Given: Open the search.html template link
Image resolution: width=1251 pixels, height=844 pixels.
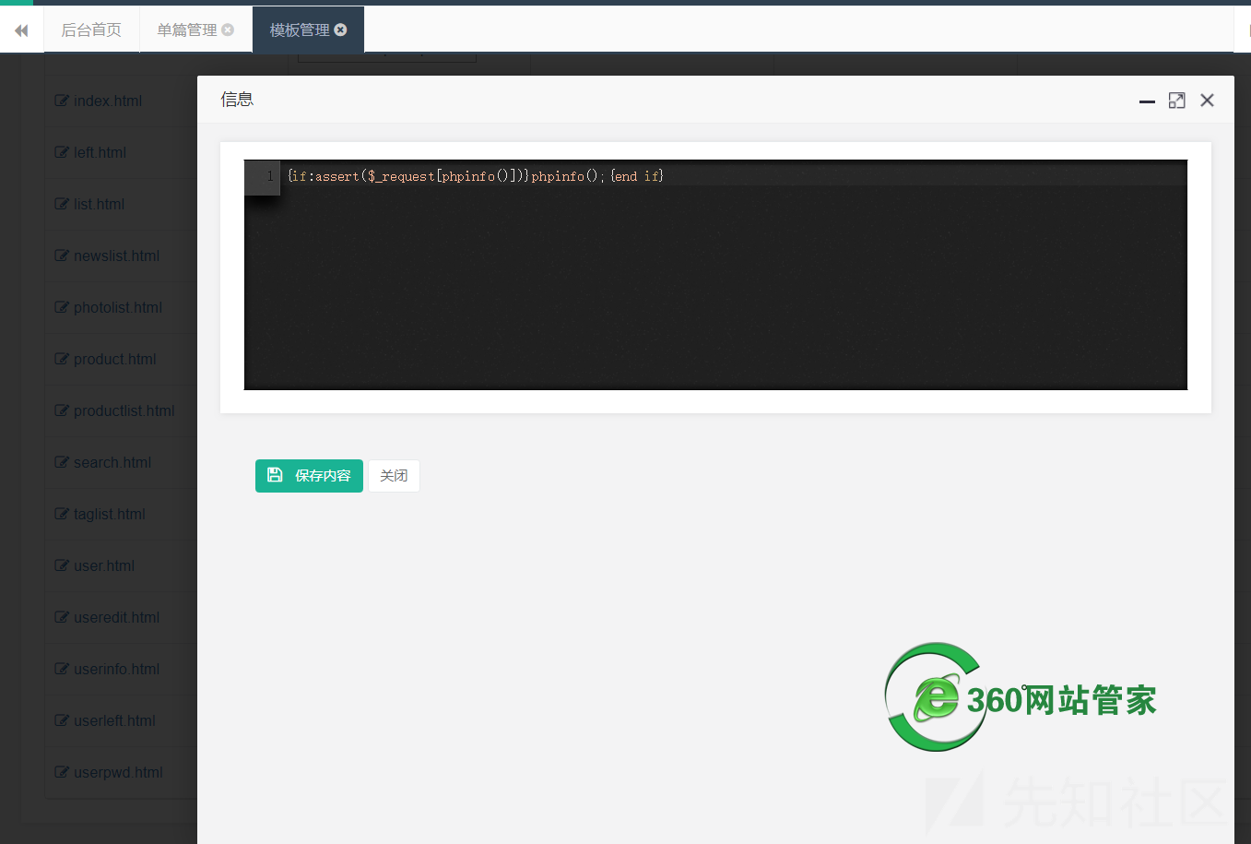Looking at the screenshot, I should (x=112, y=462).
